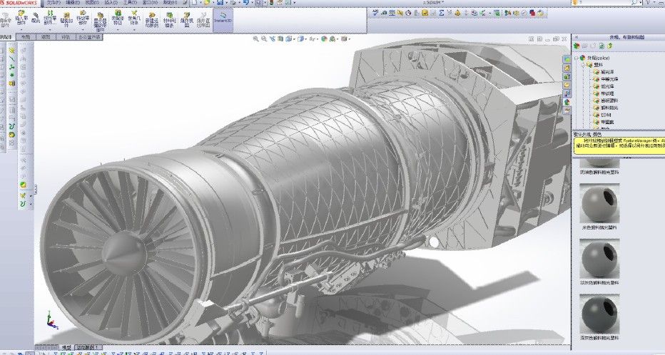The width and height of the screenshot is (665, 355).
Task: Click Show Hidden Components tool
Action: pyautogui.click(x=100, y=22)
